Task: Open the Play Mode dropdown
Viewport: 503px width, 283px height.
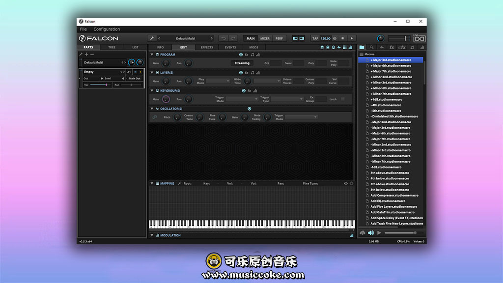Action: pyautogui.click(x=218, y=81)
